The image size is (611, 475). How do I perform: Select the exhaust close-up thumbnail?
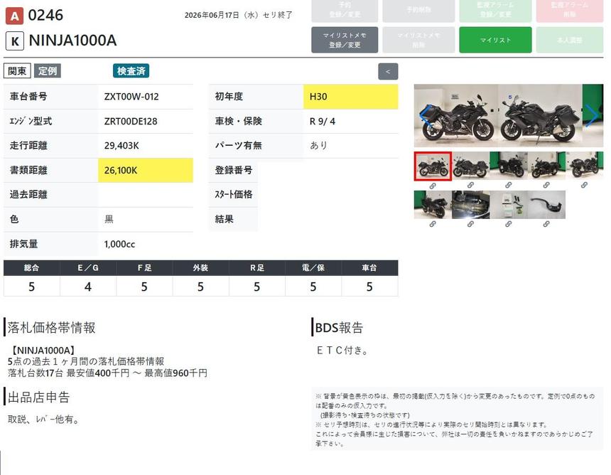[x=470, y=205]
